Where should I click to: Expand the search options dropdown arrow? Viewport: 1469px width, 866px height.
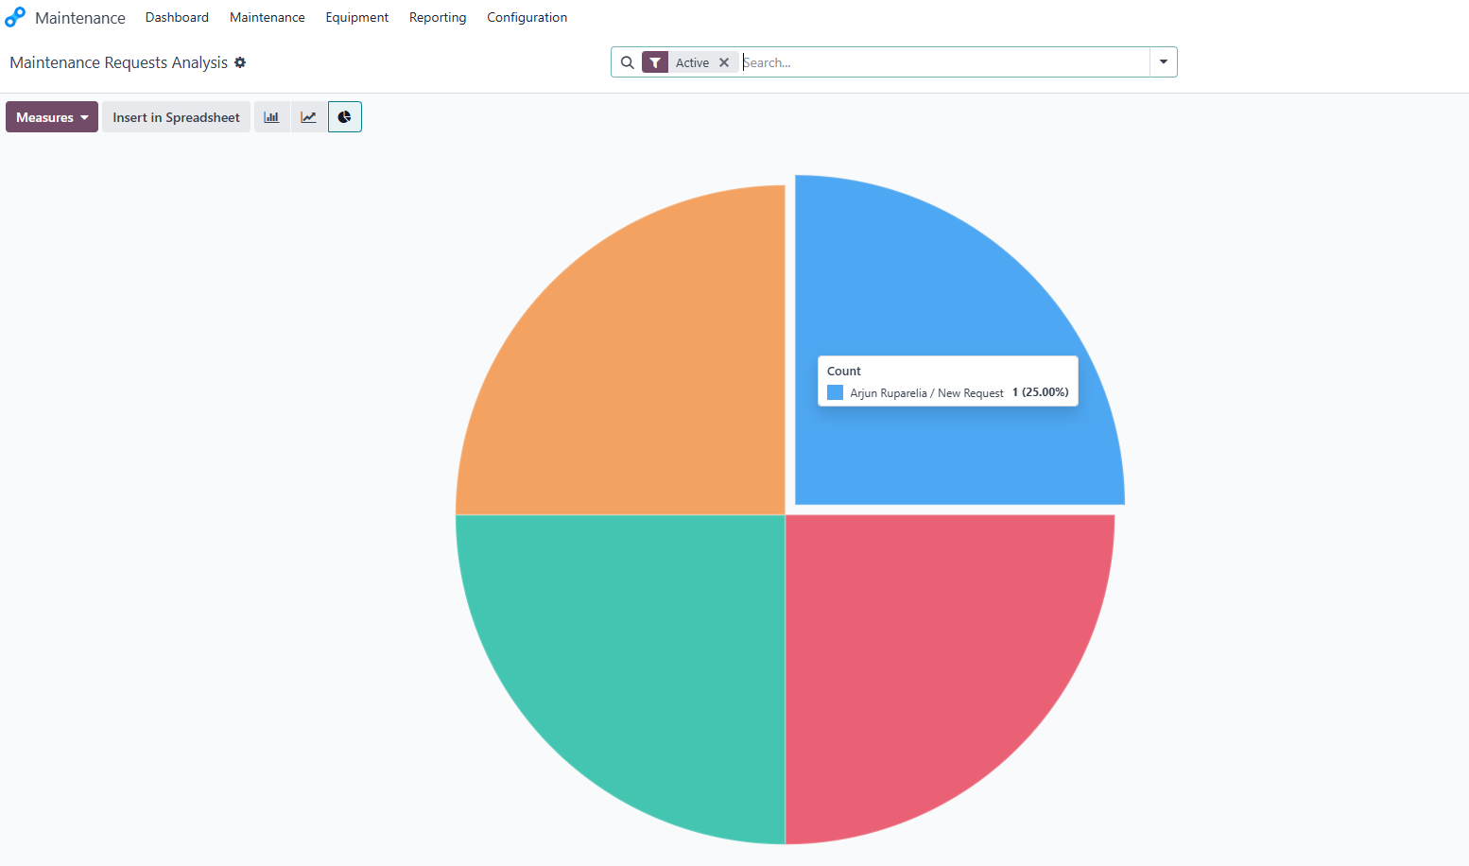[x=1163, y=61]
